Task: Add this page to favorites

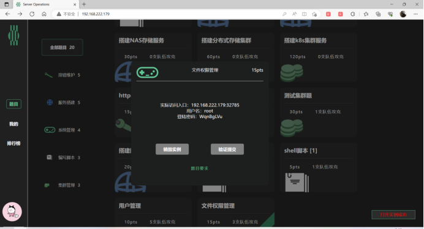Action: [x=314, y=14]
